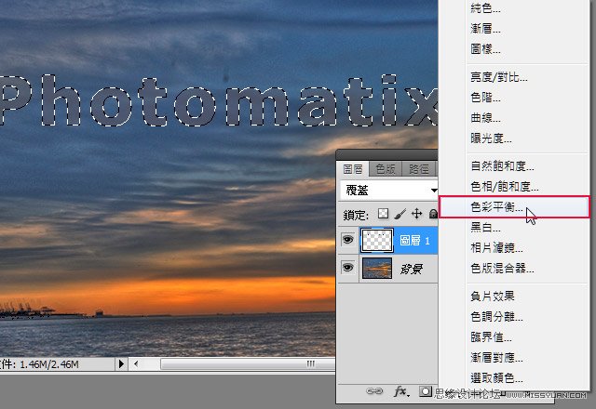
Task: Click the horizontal scrollbar thumb
Action: [247, 363]
